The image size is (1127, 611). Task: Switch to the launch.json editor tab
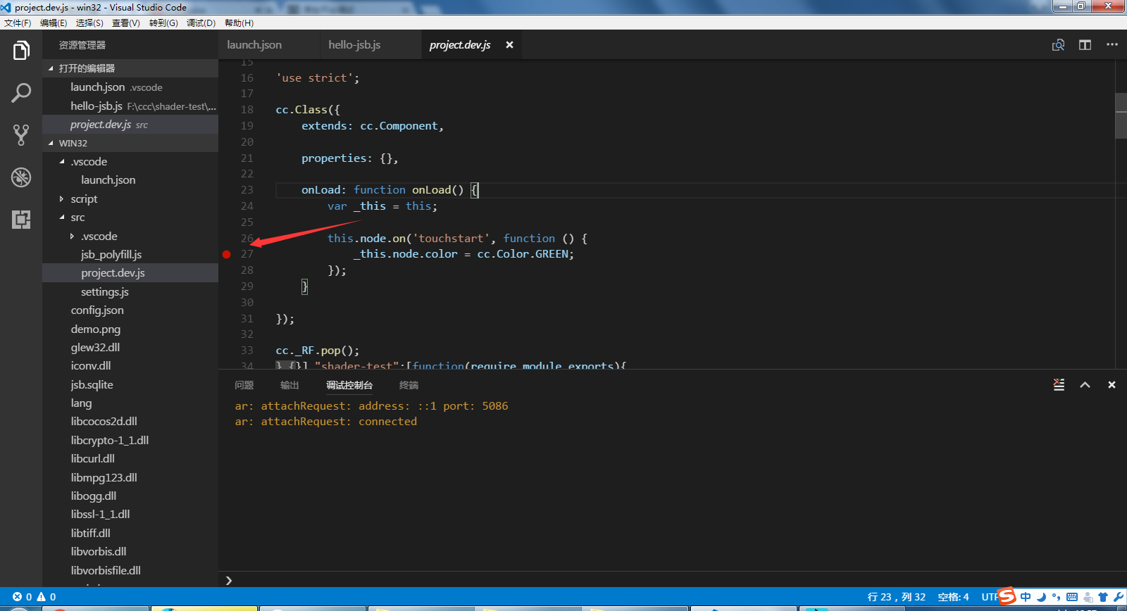pyautogui.click(x=269, y=45)
